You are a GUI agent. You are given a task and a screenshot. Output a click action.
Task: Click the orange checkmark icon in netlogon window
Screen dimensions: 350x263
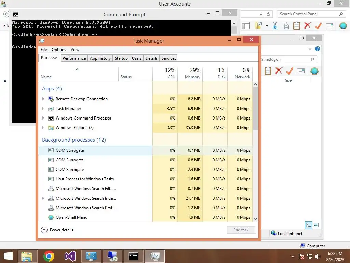290,71
